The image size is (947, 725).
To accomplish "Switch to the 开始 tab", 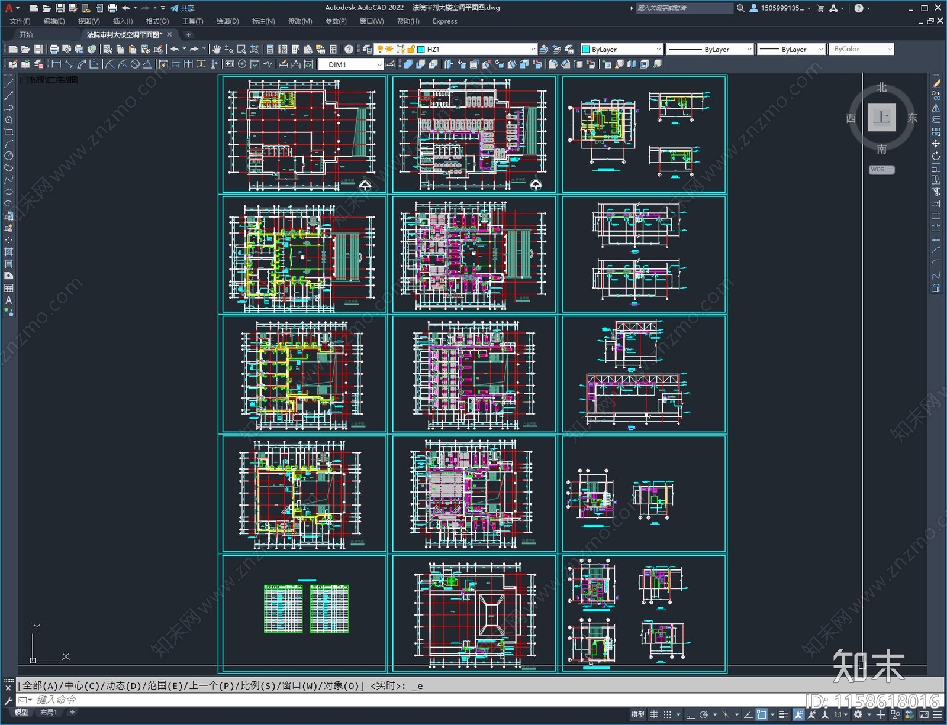I will (26, 35).
